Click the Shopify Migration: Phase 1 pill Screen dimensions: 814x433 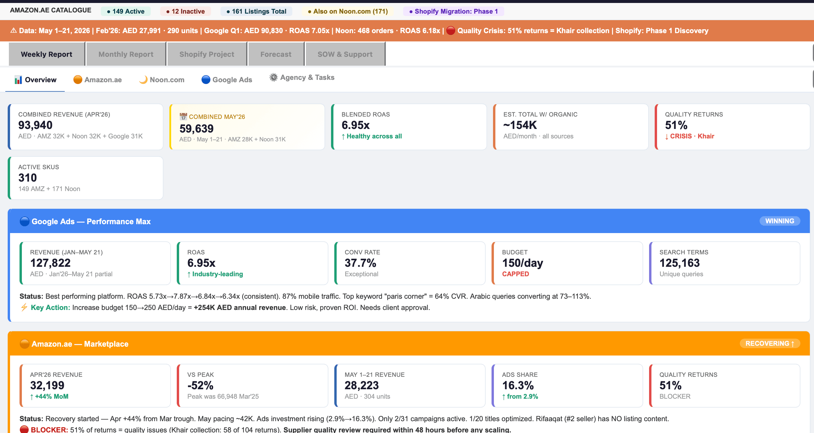453,11
